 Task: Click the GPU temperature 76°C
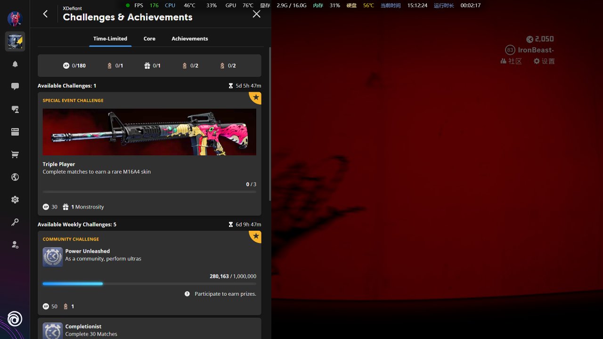point(248,6)
